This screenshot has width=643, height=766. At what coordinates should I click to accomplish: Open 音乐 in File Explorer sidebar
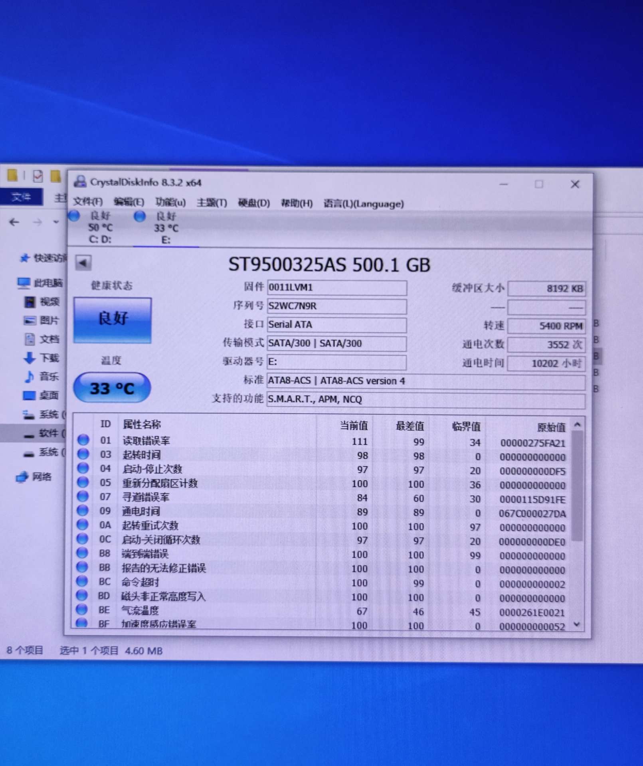tap(42, 377)
